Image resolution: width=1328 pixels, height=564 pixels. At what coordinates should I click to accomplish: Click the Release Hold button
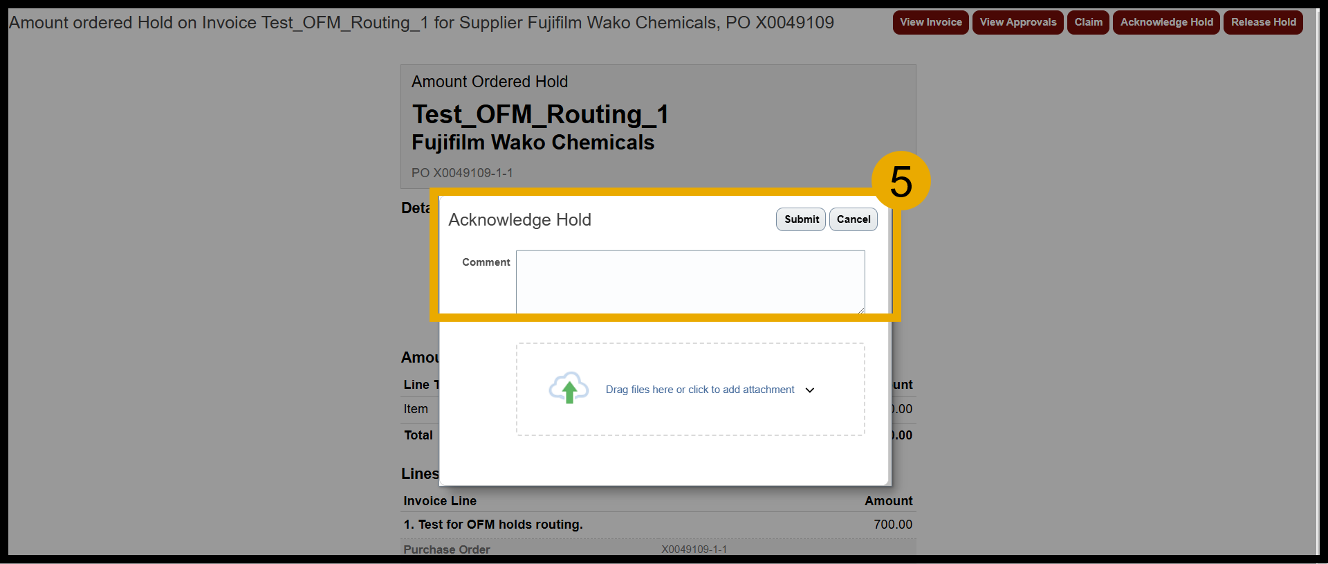(1263, 22)
